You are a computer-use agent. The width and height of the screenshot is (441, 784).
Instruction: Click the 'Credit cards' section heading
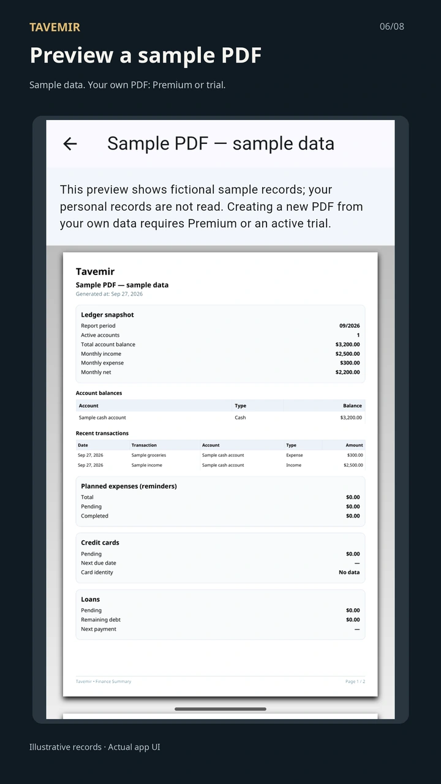100,543
